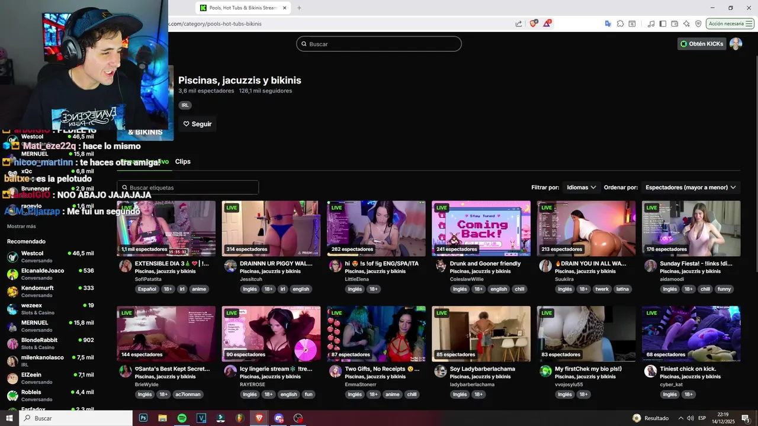Open the SofiPatatita stream thumbnail

(166, 228)
